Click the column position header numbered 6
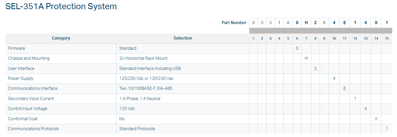 297,39
